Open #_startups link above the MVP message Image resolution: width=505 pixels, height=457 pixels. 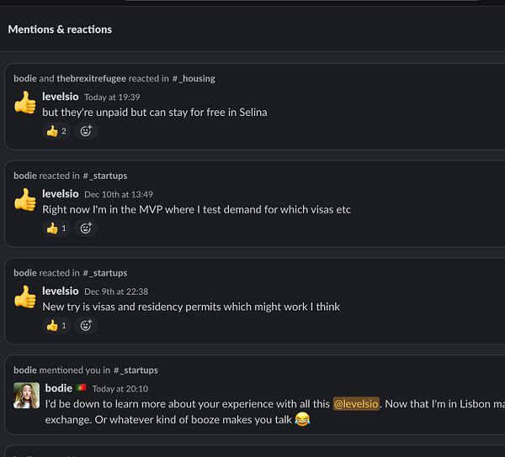pyautogui.click(x=105, y=176)
